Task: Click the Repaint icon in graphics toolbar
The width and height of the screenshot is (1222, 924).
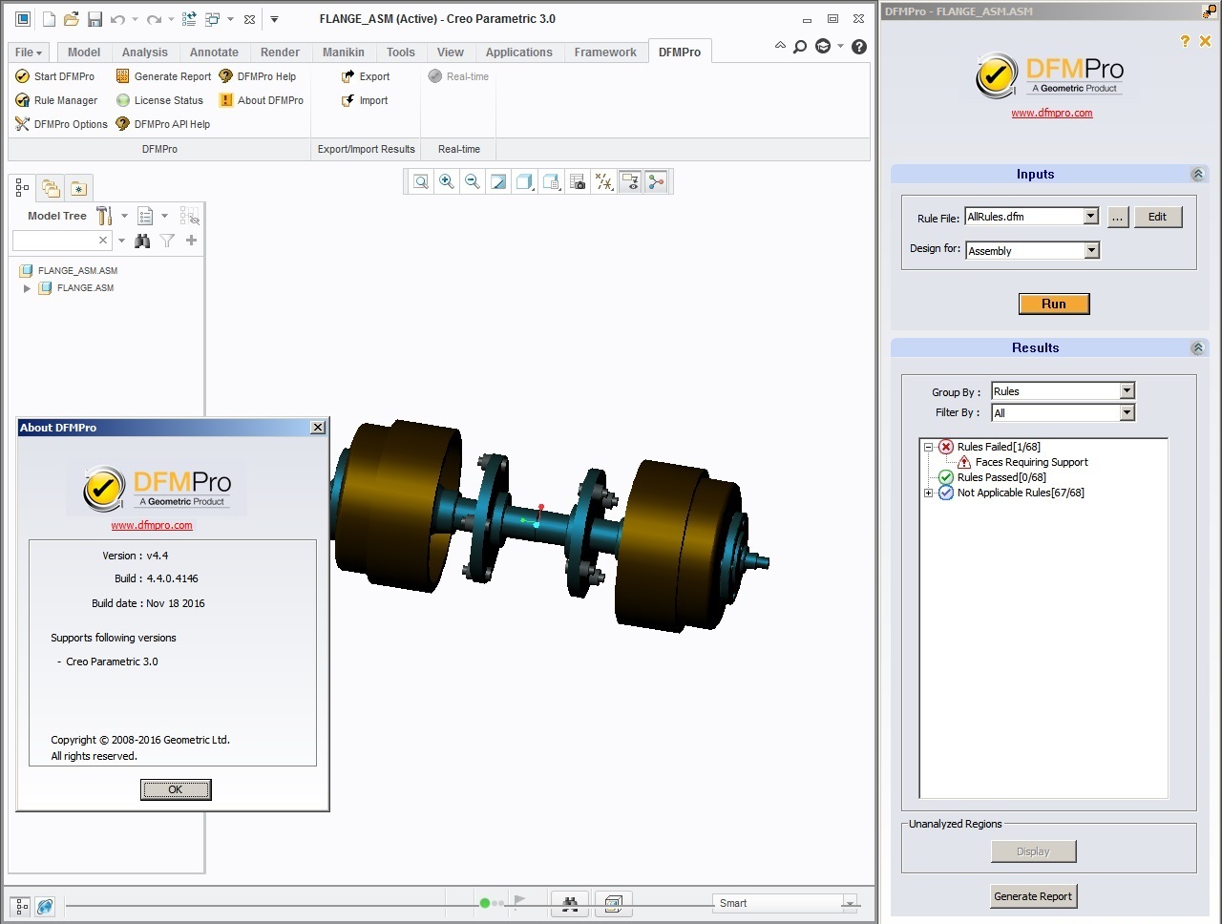Action: [x=498, y=181]
